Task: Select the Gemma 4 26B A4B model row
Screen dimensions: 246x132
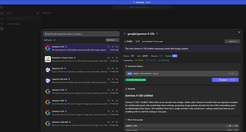Action: 82,124
